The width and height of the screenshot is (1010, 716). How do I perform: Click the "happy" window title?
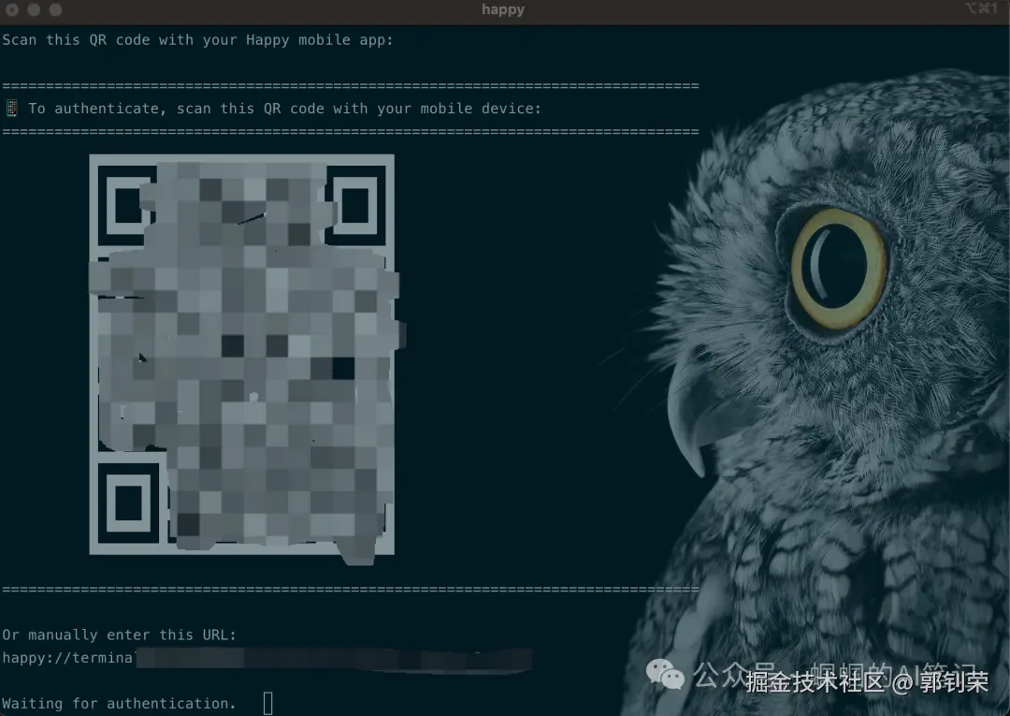503,9
